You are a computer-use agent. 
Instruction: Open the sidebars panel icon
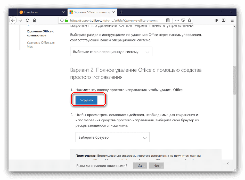[223, 20]
